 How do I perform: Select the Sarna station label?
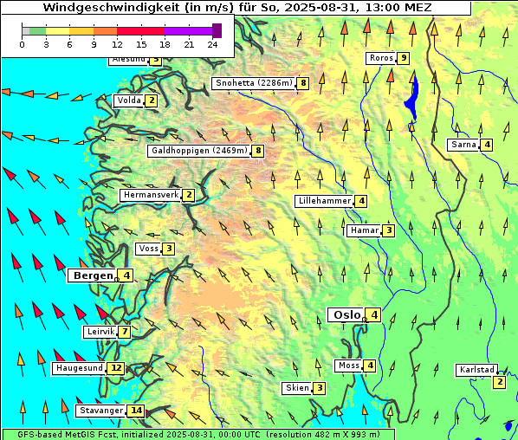463,145
